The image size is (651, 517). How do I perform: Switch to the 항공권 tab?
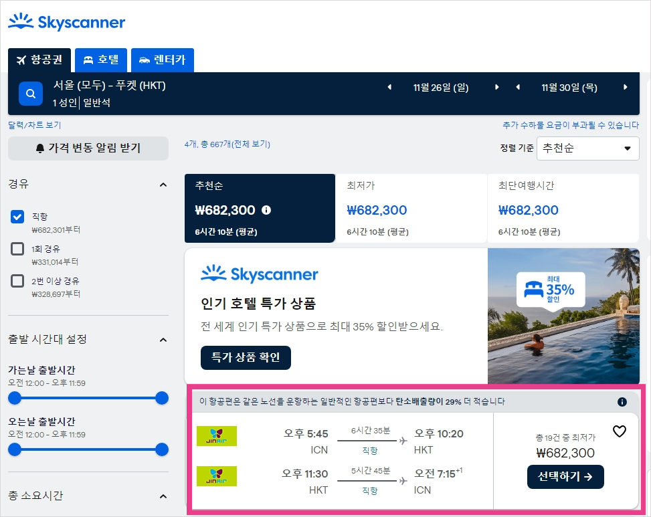tap(39, 60)
